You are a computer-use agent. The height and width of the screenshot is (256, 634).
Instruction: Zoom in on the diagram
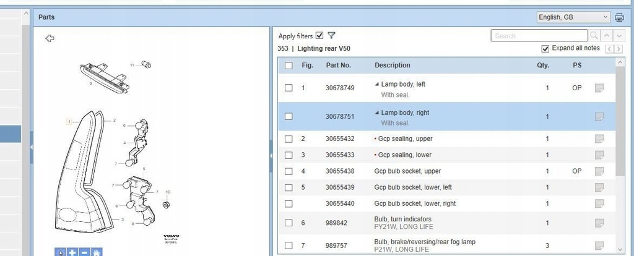72,252
